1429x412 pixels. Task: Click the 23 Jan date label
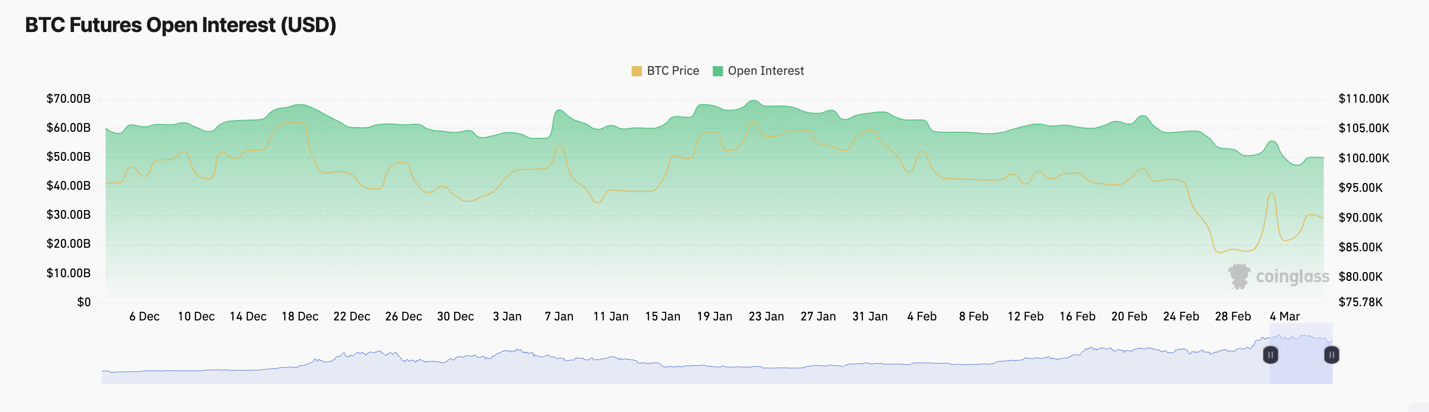coord(766,316)
